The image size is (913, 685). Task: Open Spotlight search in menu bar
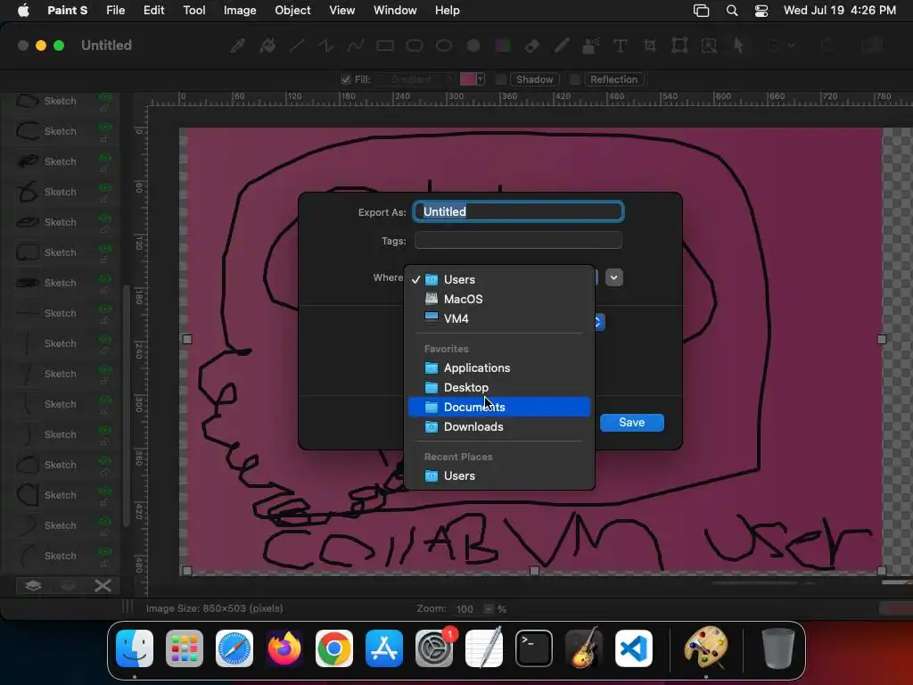[x=732, y=11]
